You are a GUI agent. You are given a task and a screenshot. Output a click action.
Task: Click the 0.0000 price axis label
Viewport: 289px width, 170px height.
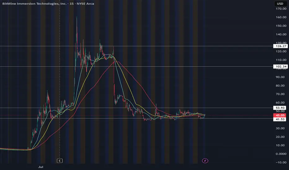click(281, 154)
